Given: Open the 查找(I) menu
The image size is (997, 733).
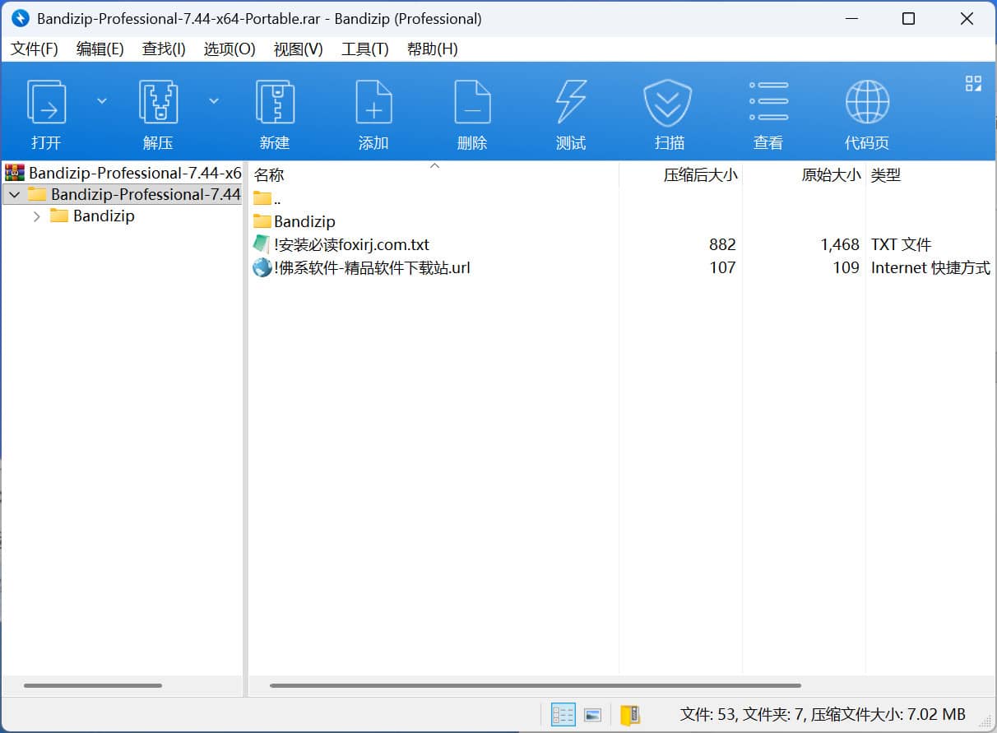Looking at the screenshot, I should (x=164, y=49).
